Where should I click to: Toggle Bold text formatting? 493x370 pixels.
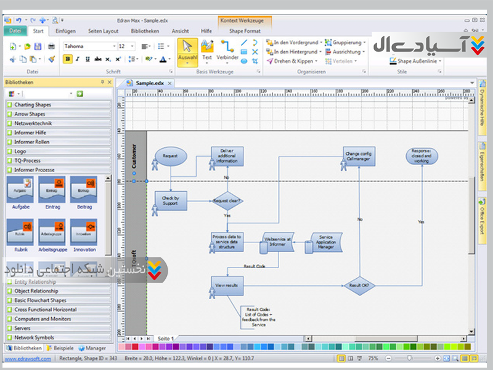tap(68, 59)
